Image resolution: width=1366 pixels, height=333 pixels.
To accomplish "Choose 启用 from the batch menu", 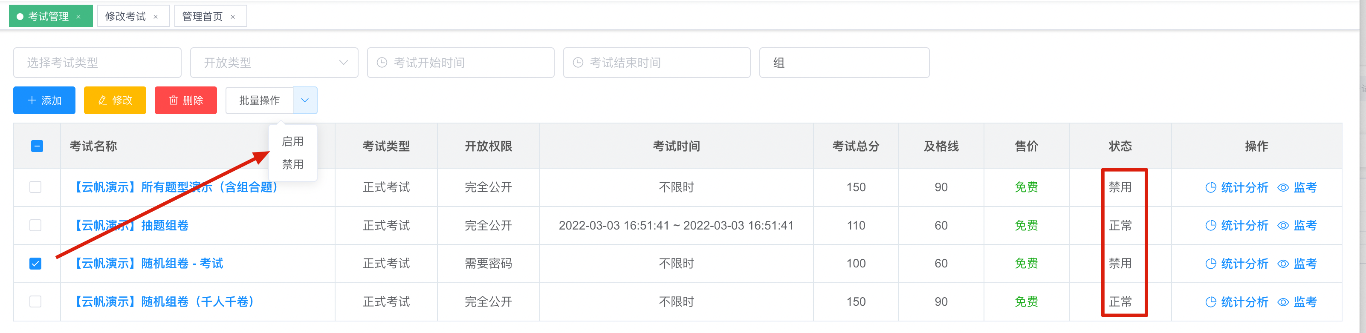I will [x=293, y=141].
